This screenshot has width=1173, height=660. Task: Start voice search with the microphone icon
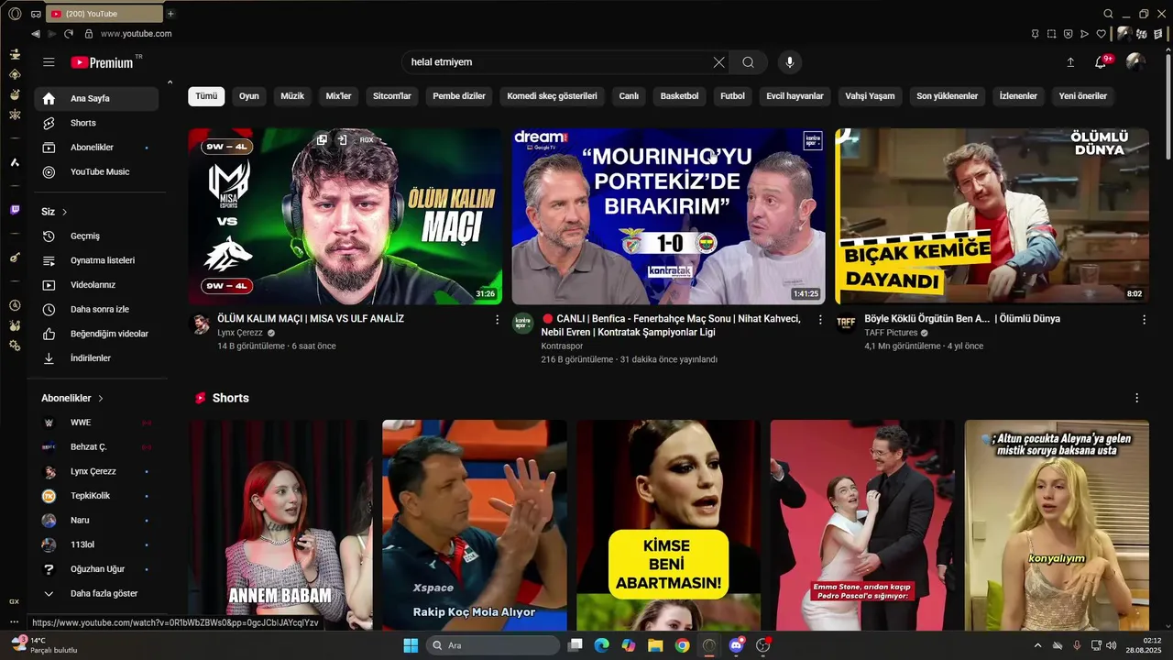(790, 62)
